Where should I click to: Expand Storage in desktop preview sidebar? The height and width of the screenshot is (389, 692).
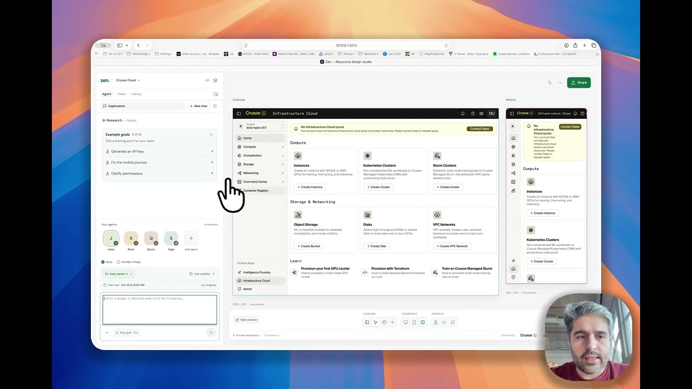[x=260, y=164]
